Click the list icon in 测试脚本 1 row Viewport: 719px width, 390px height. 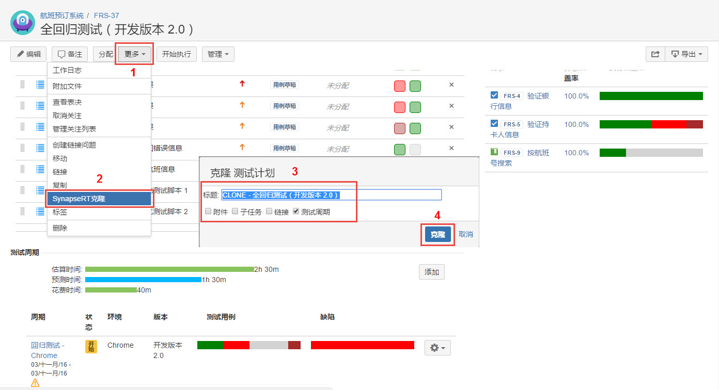(40, 190)
